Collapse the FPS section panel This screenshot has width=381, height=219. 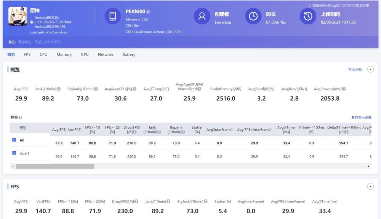pyautogui.click(x=370, y=186)
